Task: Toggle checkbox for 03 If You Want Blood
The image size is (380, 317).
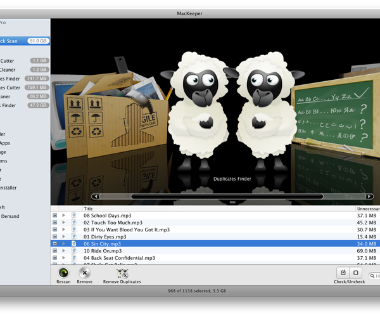Action: click(54, 230)
